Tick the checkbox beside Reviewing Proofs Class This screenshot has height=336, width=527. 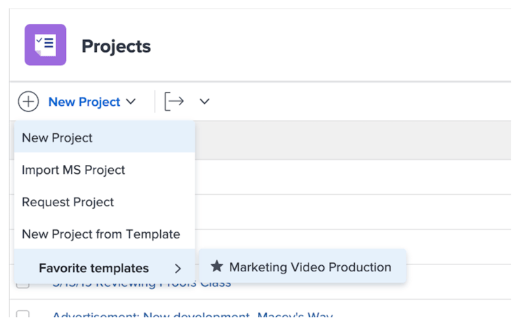pos(22,283)
